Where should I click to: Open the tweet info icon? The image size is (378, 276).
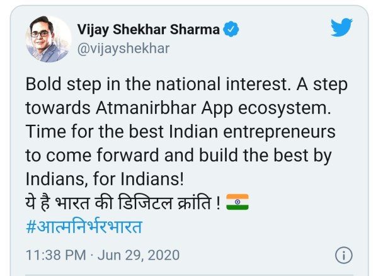tap(343, 255)
